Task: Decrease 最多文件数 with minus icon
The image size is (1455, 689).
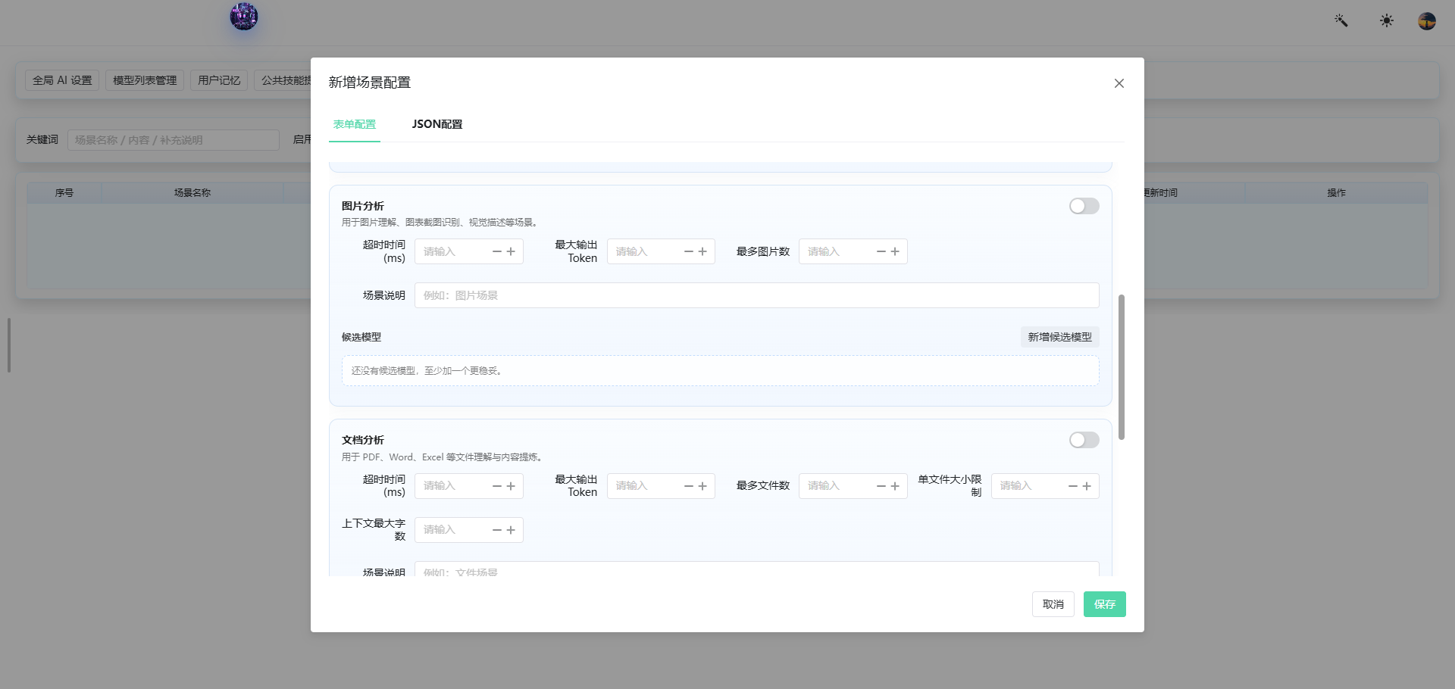Action: pos(881,486)
